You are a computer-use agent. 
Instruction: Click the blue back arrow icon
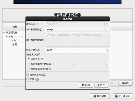pos(94,96)
